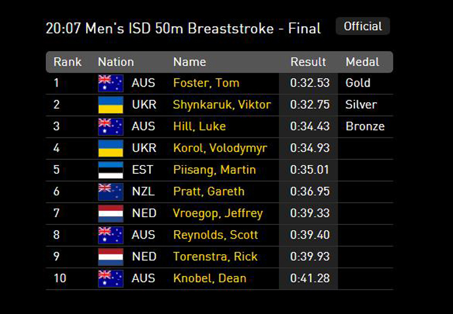Click the Australian flag beside Foster, Tom
This screenshot has height=314, width=453.
[110, 83]
